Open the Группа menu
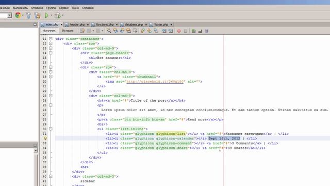The width and height of the screenshot is (330, 186). [51, 8]
